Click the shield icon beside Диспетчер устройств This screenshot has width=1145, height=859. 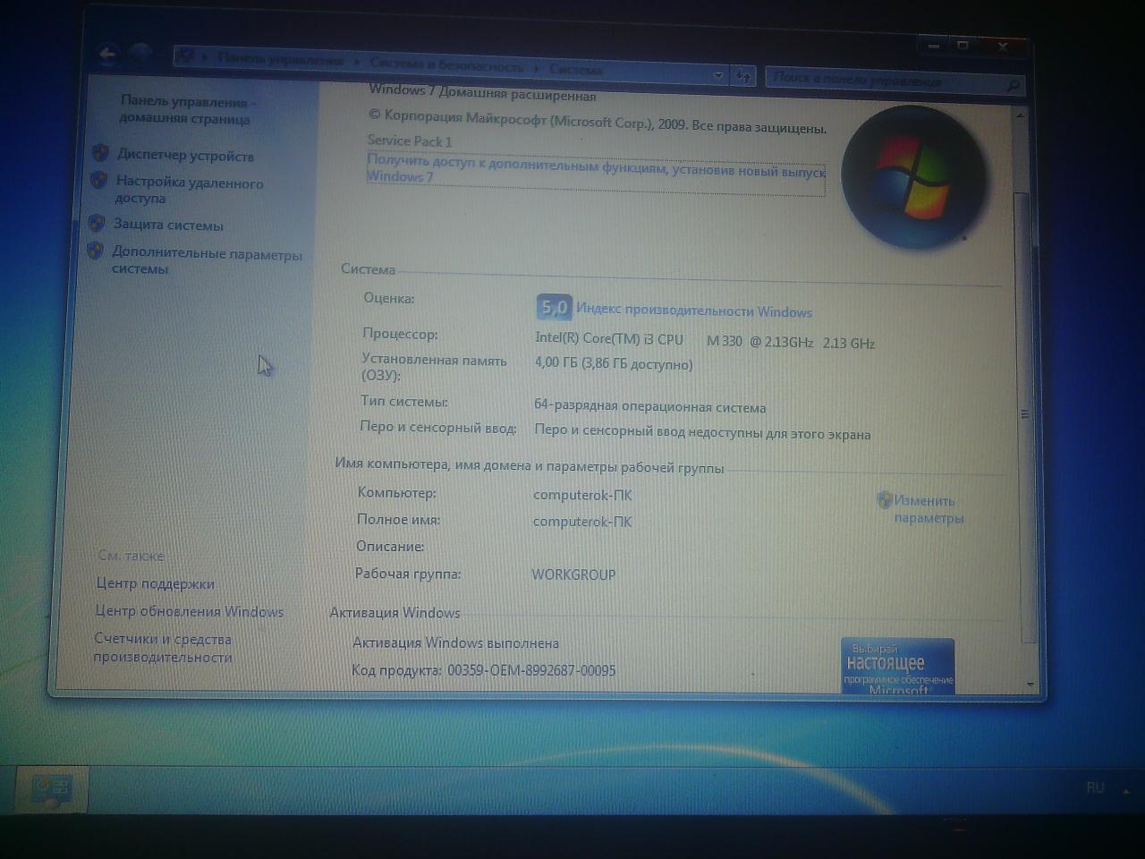point(100,153)
